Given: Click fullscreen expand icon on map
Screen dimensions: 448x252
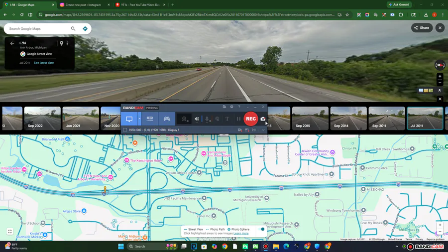Looking at the screenshot, I should pyautogui.click(x=10, y=232).
